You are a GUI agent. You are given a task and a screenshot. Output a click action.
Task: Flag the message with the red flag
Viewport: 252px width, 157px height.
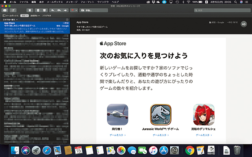coord(72,11)
